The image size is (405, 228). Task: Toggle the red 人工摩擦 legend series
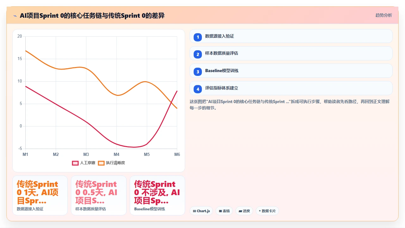84,163
